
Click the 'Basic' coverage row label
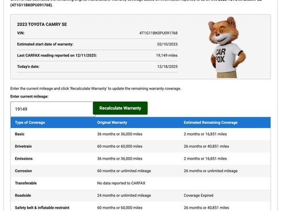click(20, 134)
